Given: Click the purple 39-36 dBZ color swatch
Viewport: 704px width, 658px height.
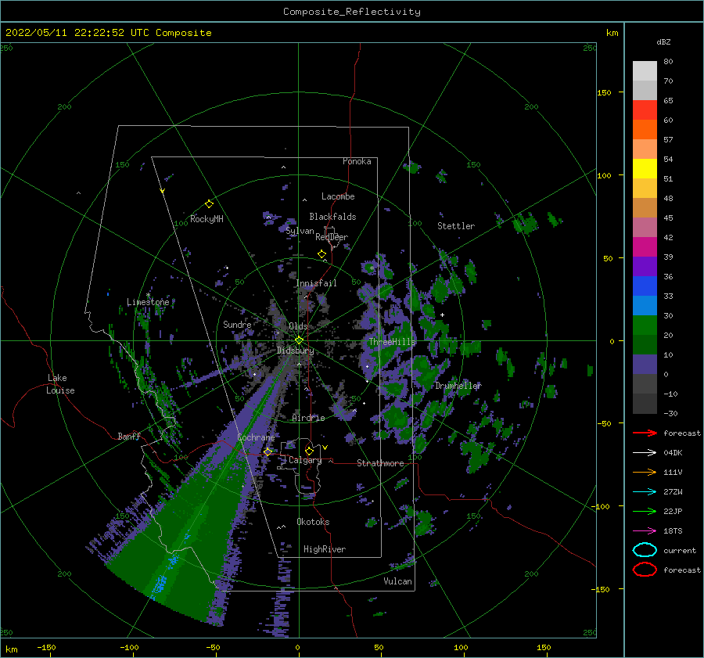Looking at the screenshot, I should 645,267.
